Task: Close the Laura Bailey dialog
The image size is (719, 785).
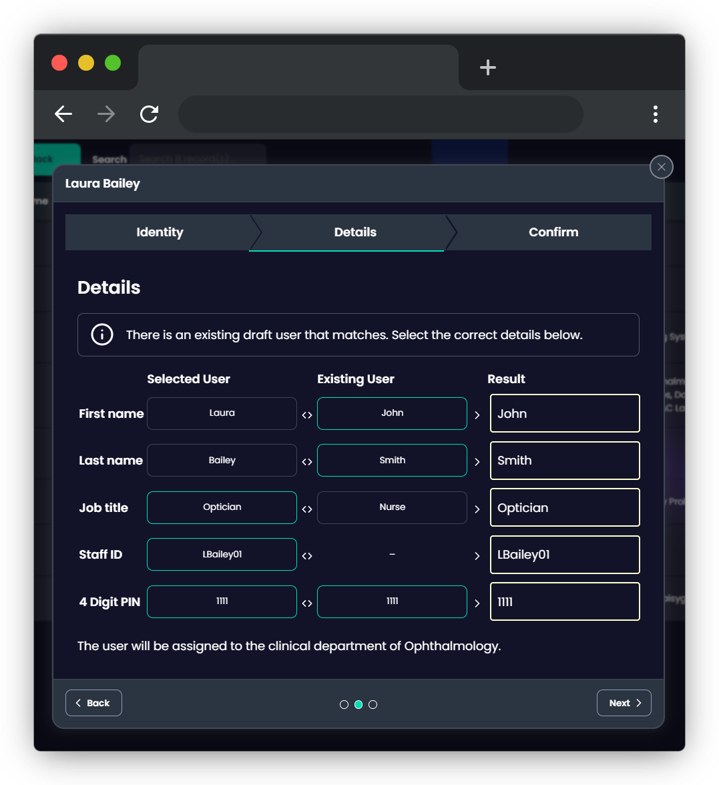Action: pos(662,167)
